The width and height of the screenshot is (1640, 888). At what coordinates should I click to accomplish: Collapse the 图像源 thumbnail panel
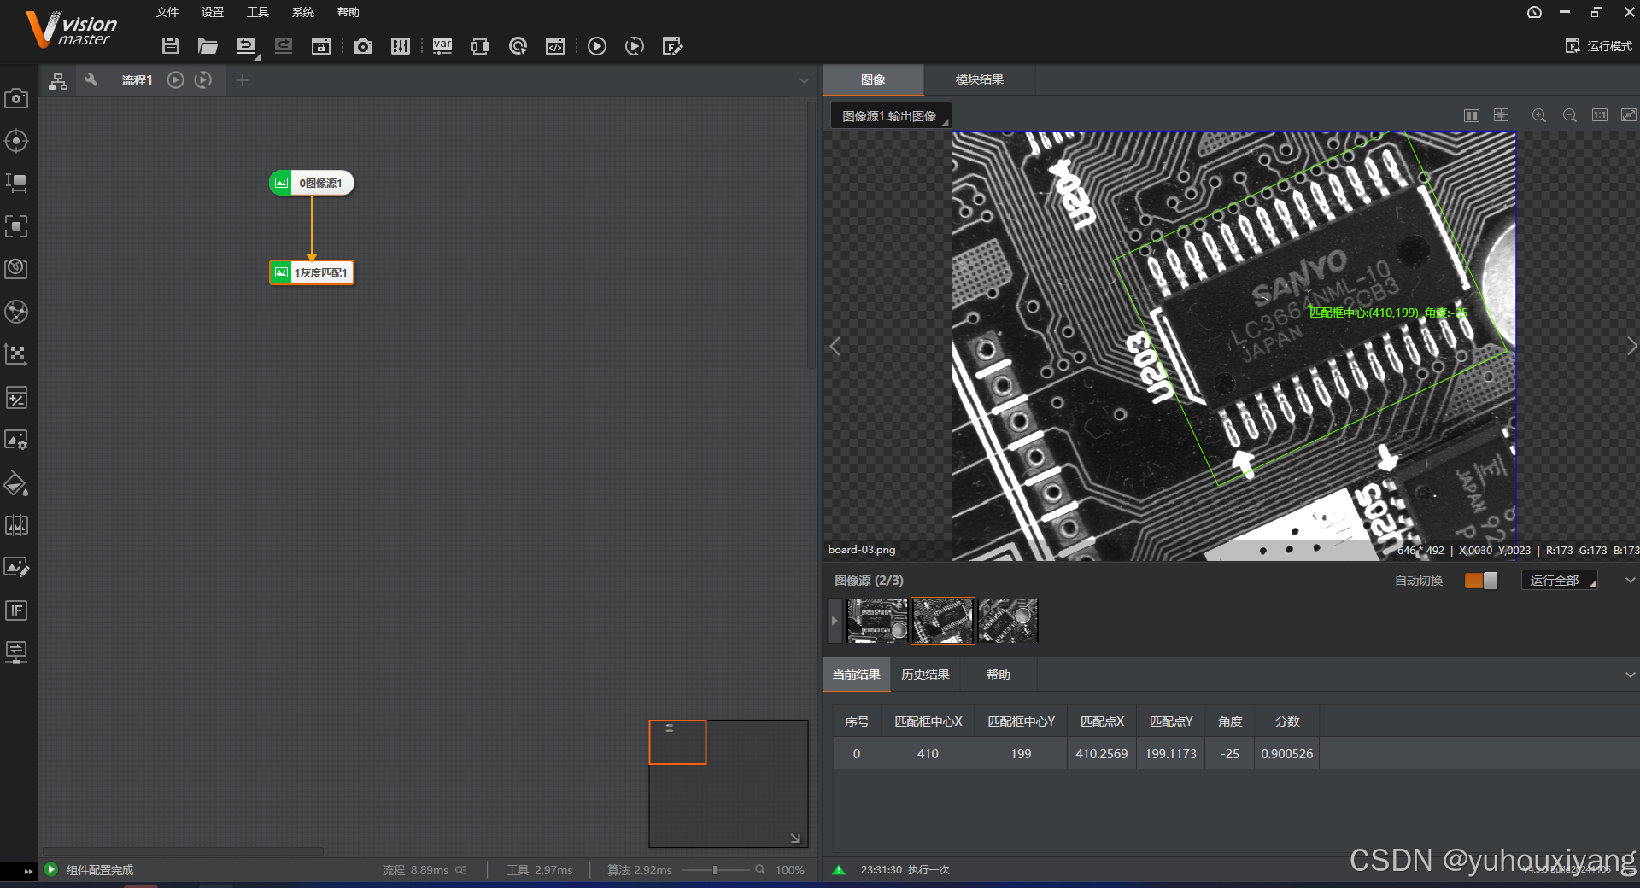(1631, 581)
